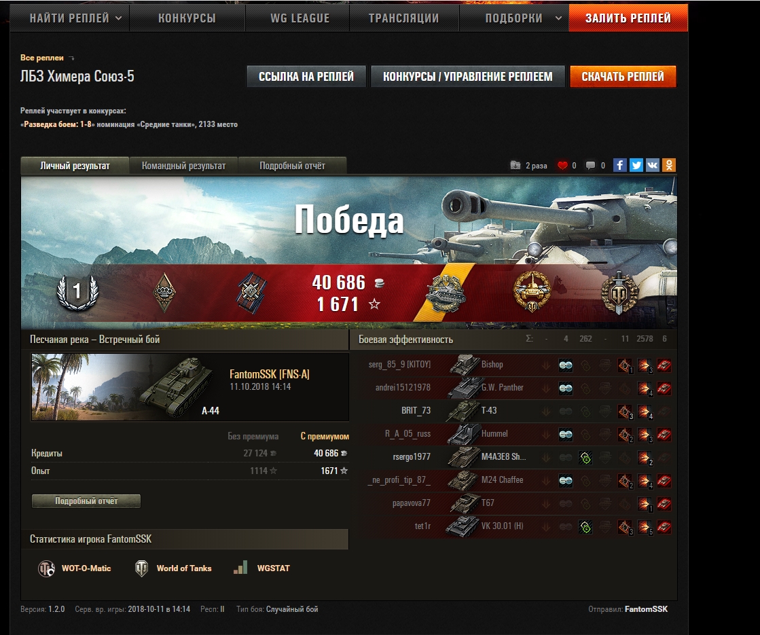760x635 pixels.
Task: Select player R_A_05_russ
Action: pyautogui.click(x=408, y=434)
